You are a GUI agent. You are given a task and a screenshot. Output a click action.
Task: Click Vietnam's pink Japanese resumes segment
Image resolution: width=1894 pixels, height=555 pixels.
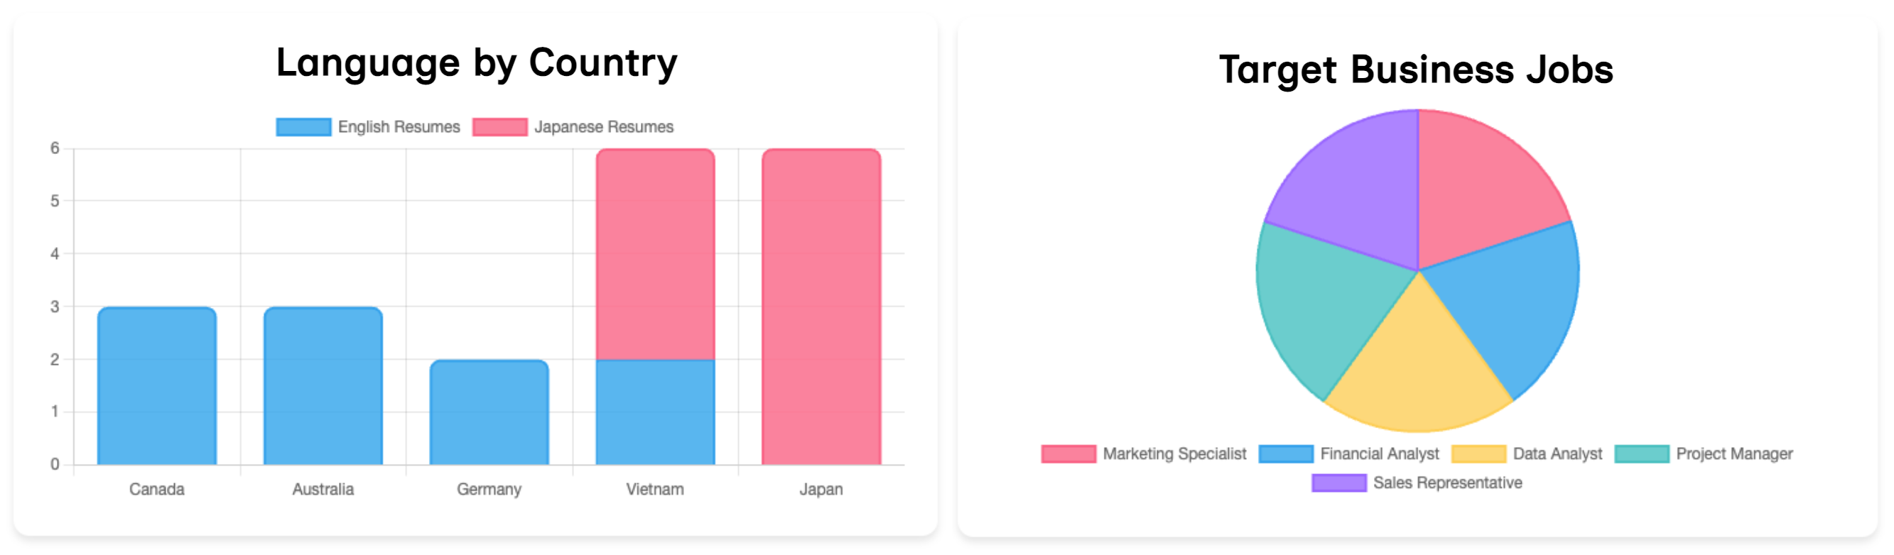point(654,253)
